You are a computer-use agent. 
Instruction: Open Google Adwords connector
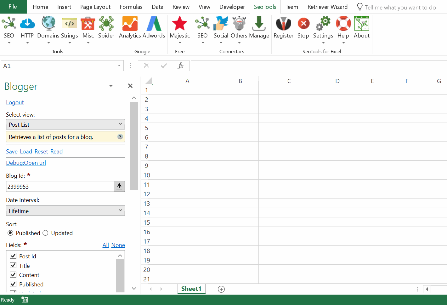coord(154,24)
